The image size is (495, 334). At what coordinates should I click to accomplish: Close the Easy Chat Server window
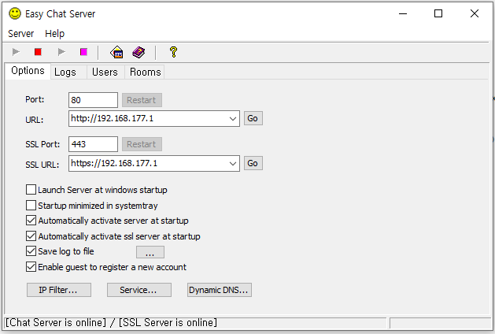tap(475, 13)
